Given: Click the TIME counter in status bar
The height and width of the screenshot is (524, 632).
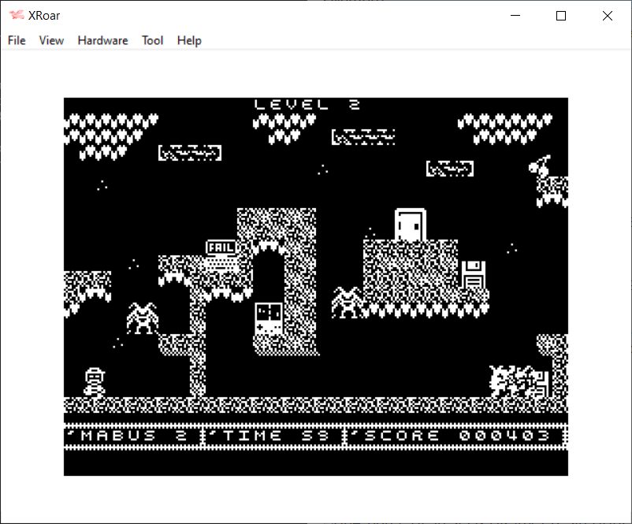Looking at the screenshot, I should click(x=273, y=435).
